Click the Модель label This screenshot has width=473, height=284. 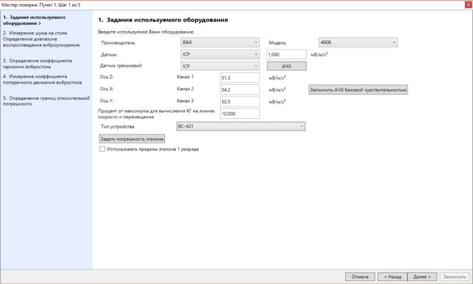point(277,43)
